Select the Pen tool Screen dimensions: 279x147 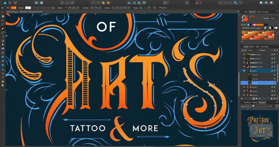tap(3, 28)
